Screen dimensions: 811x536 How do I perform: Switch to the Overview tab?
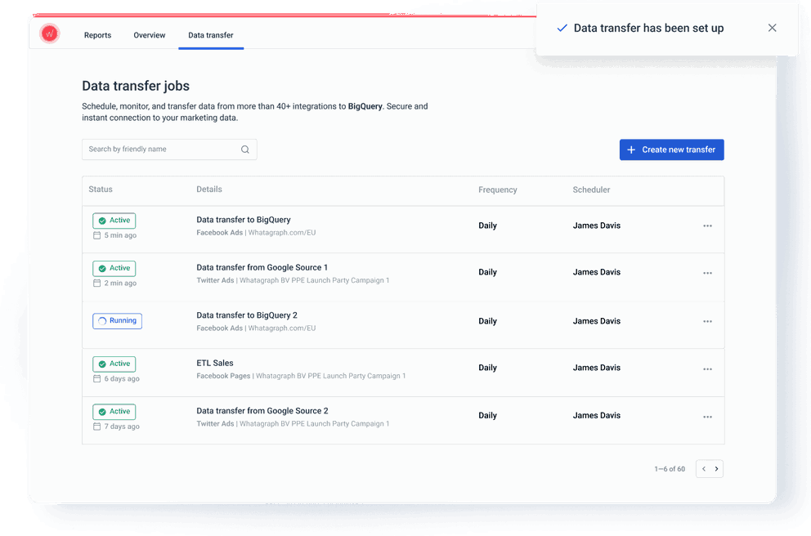coord(149,35)
